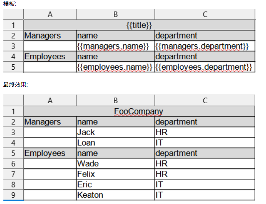Image resolution: width=266 pixels, height=204 pixels.
Task: Select the Keaton name cell
Action: pyautogui.click(x=116, y=194)
